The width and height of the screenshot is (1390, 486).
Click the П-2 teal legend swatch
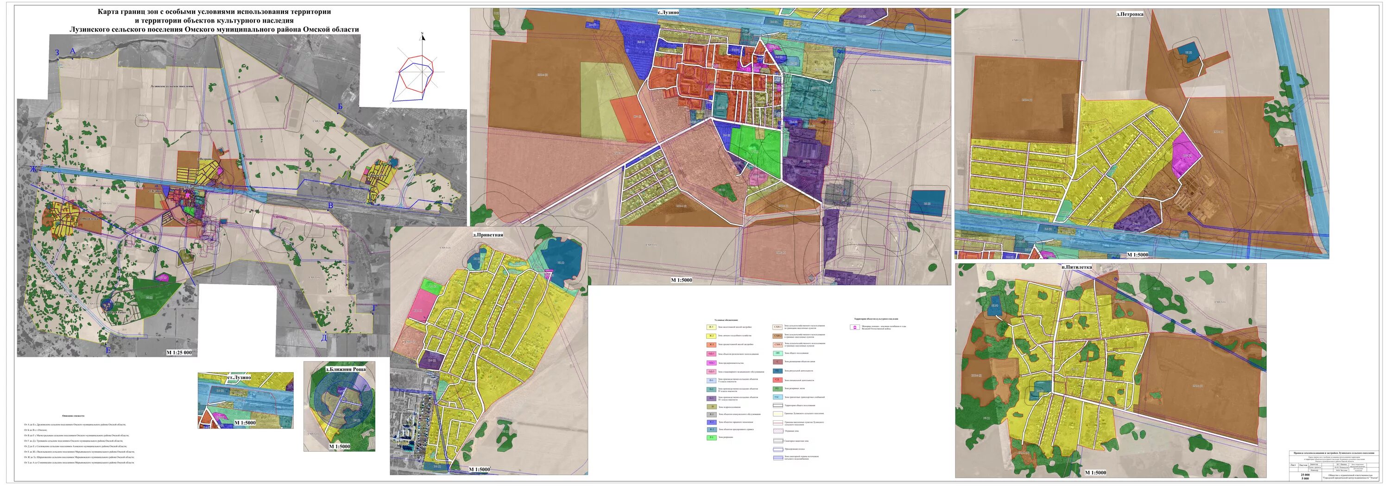[712, 390]
